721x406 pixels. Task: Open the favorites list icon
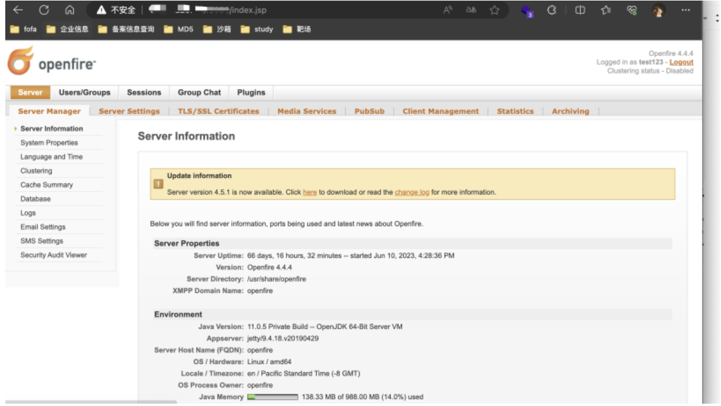[605, 10]
